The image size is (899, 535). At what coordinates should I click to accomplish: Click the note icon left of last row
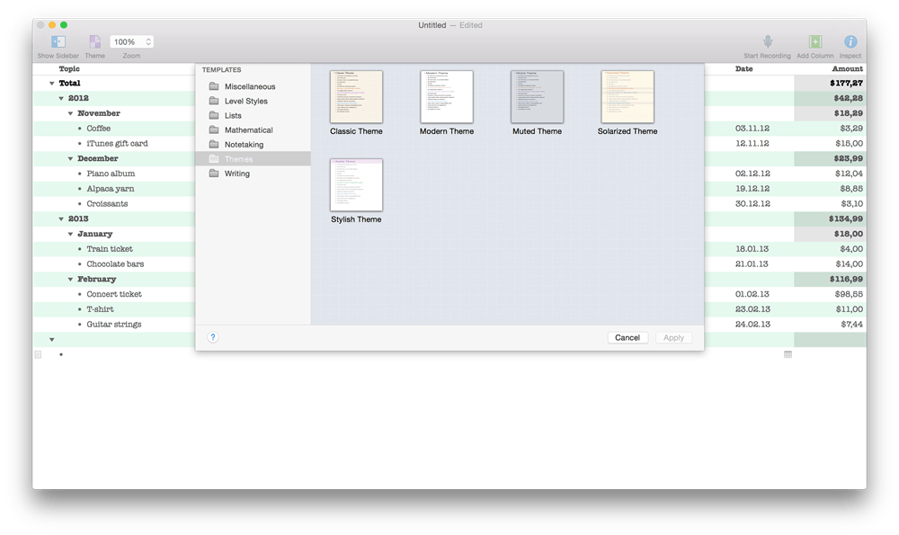pyautogui.click(x=38, y=354)
